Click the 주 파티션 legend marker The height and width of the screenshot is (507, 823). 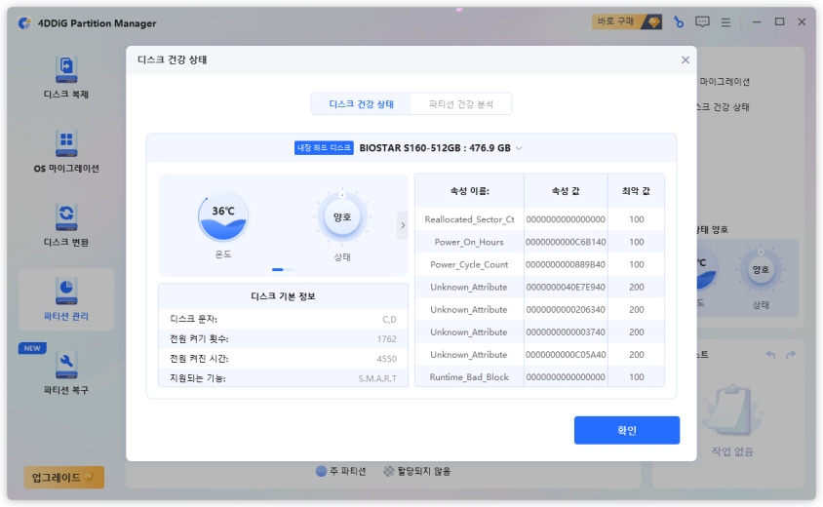(321, 471)
